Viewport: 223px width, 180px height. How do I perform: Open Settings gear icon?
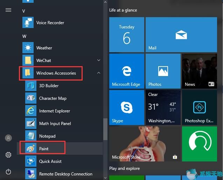(x=8, y=155)
